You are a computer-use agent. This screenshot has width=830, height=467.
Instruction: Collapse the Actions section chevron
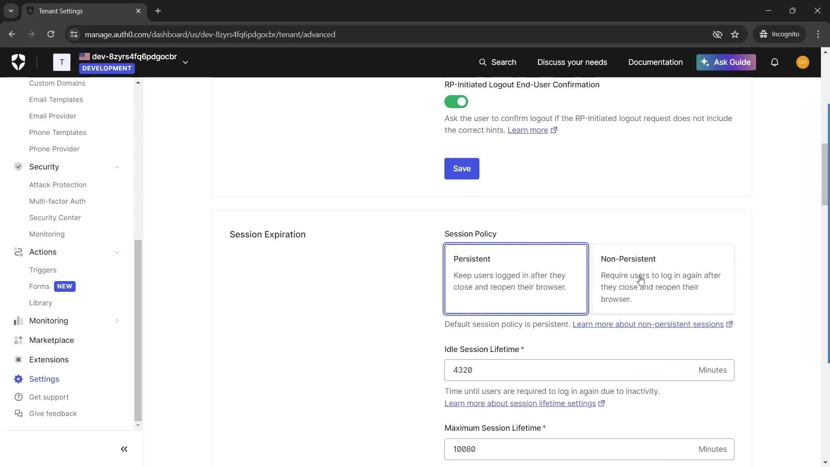click(x=117, y=252)
